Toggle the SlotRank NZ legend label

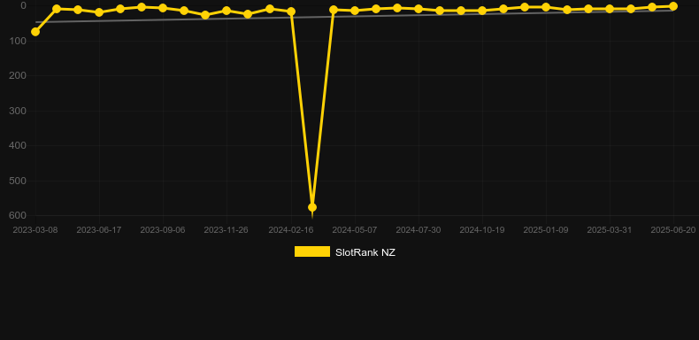(x=365, y=252)
